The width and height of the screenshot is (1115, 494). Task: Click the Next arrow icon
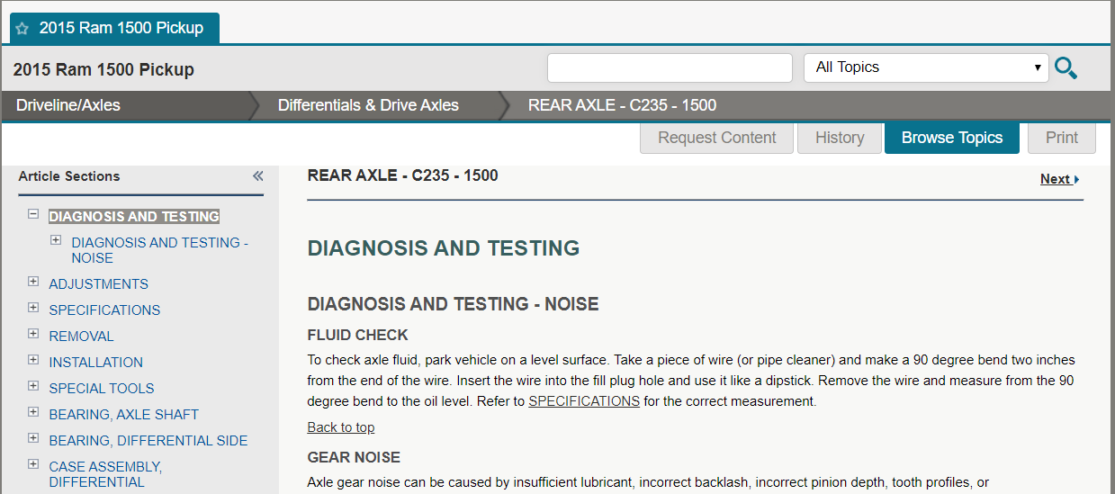click(x=1077, y=179)
